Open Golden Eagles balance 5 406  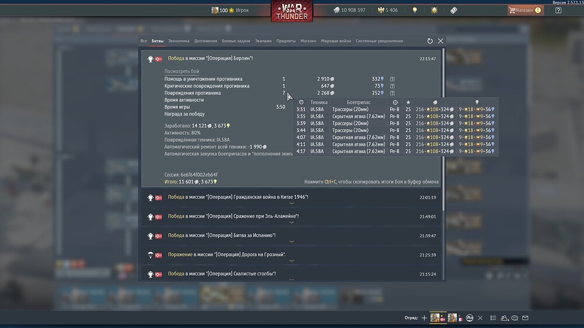click(388, 11)
